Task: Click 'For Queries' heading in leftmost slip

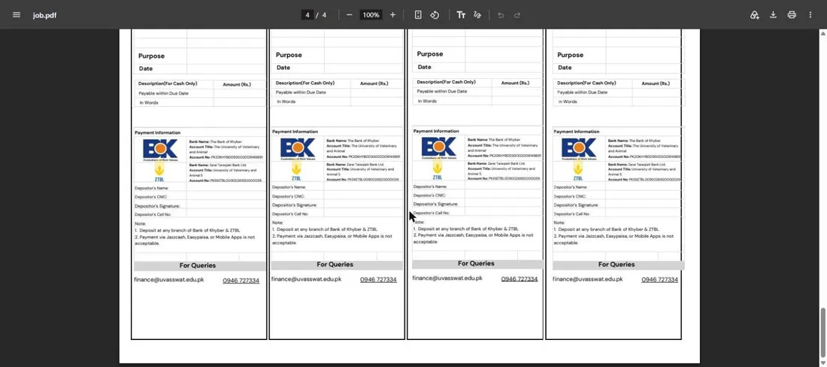Action: [x=198, y=265]
